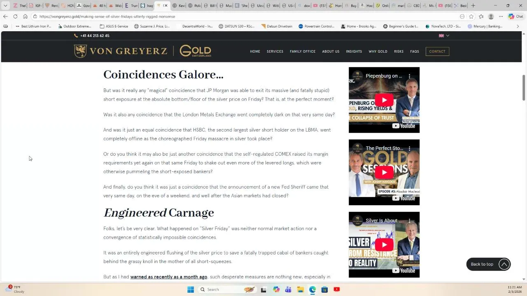
Task: Open the language flag dropdown
Action: click(444, 36)
